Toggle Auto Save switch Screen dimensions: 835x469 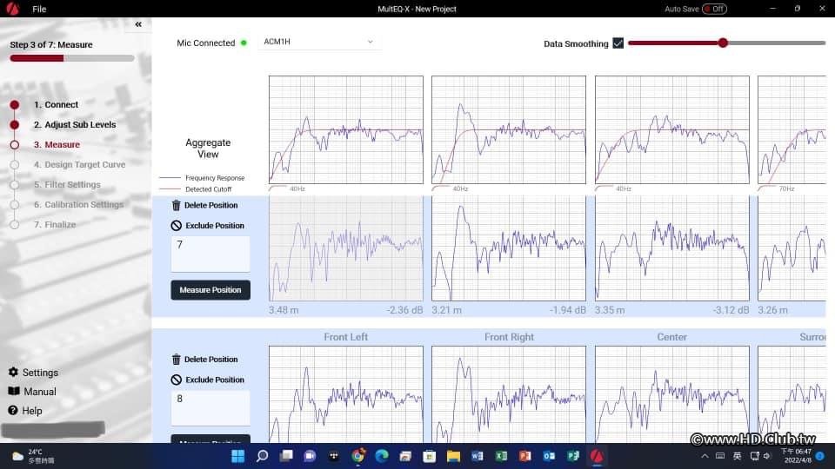point(714,9)
